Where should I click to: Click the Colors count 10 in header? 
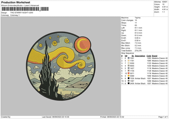tap(163, 4)
